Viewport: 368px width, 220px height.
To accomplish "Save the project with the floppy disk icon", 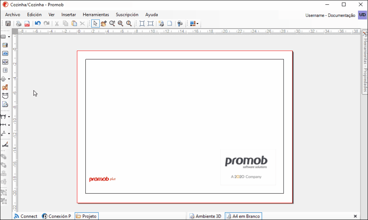I will click(8, 23).
